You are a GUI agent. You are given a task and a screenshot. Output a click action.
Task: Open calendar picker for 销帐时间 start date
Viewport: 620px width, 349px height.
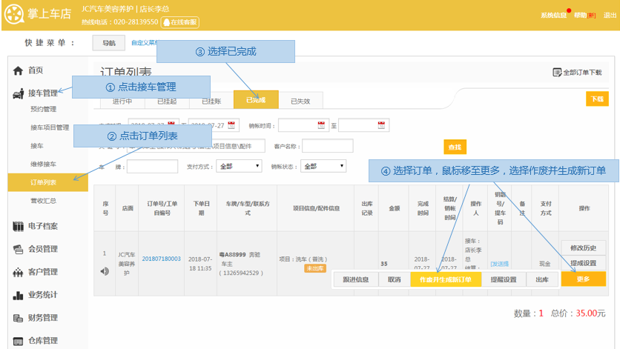point(322,125)
